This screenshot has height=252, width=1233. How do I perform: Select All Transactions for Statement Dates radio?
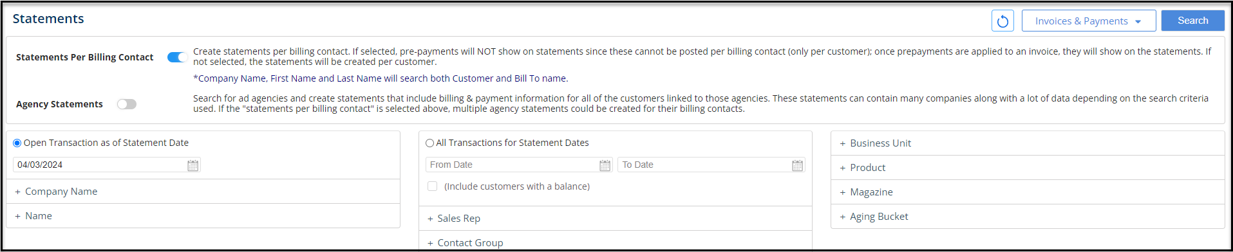pyautogui.click(x=429, y=143)
